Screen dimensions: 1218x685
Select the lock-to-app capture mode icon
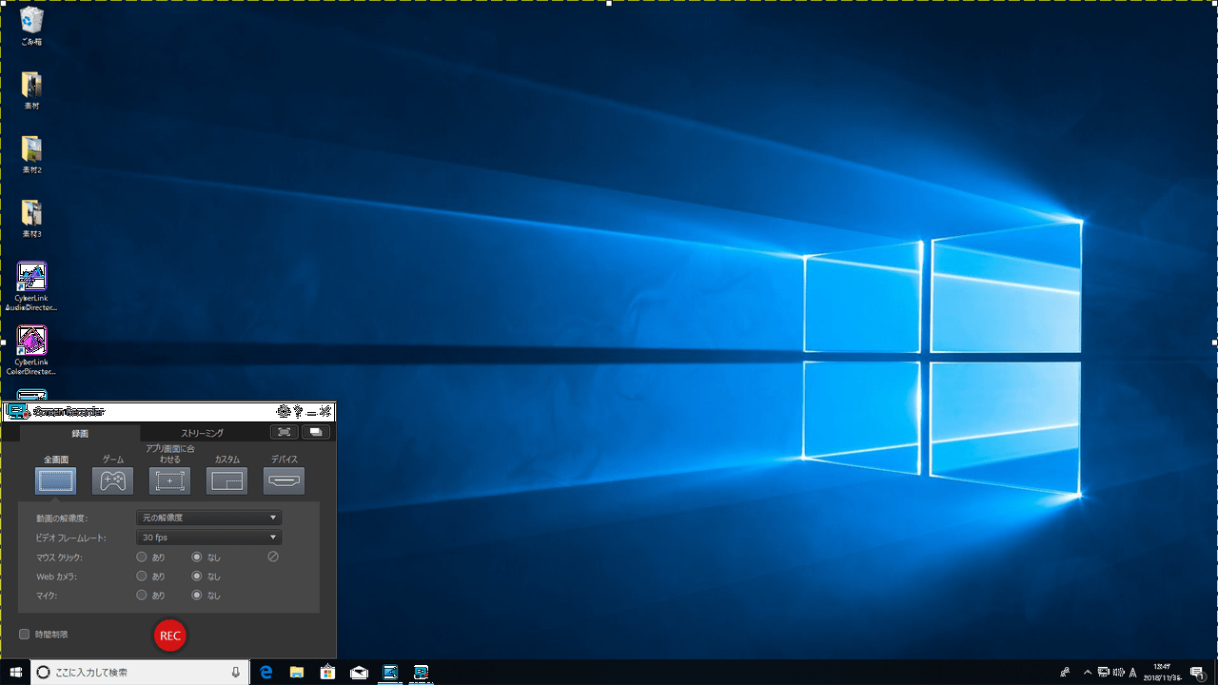coord(169,480)
